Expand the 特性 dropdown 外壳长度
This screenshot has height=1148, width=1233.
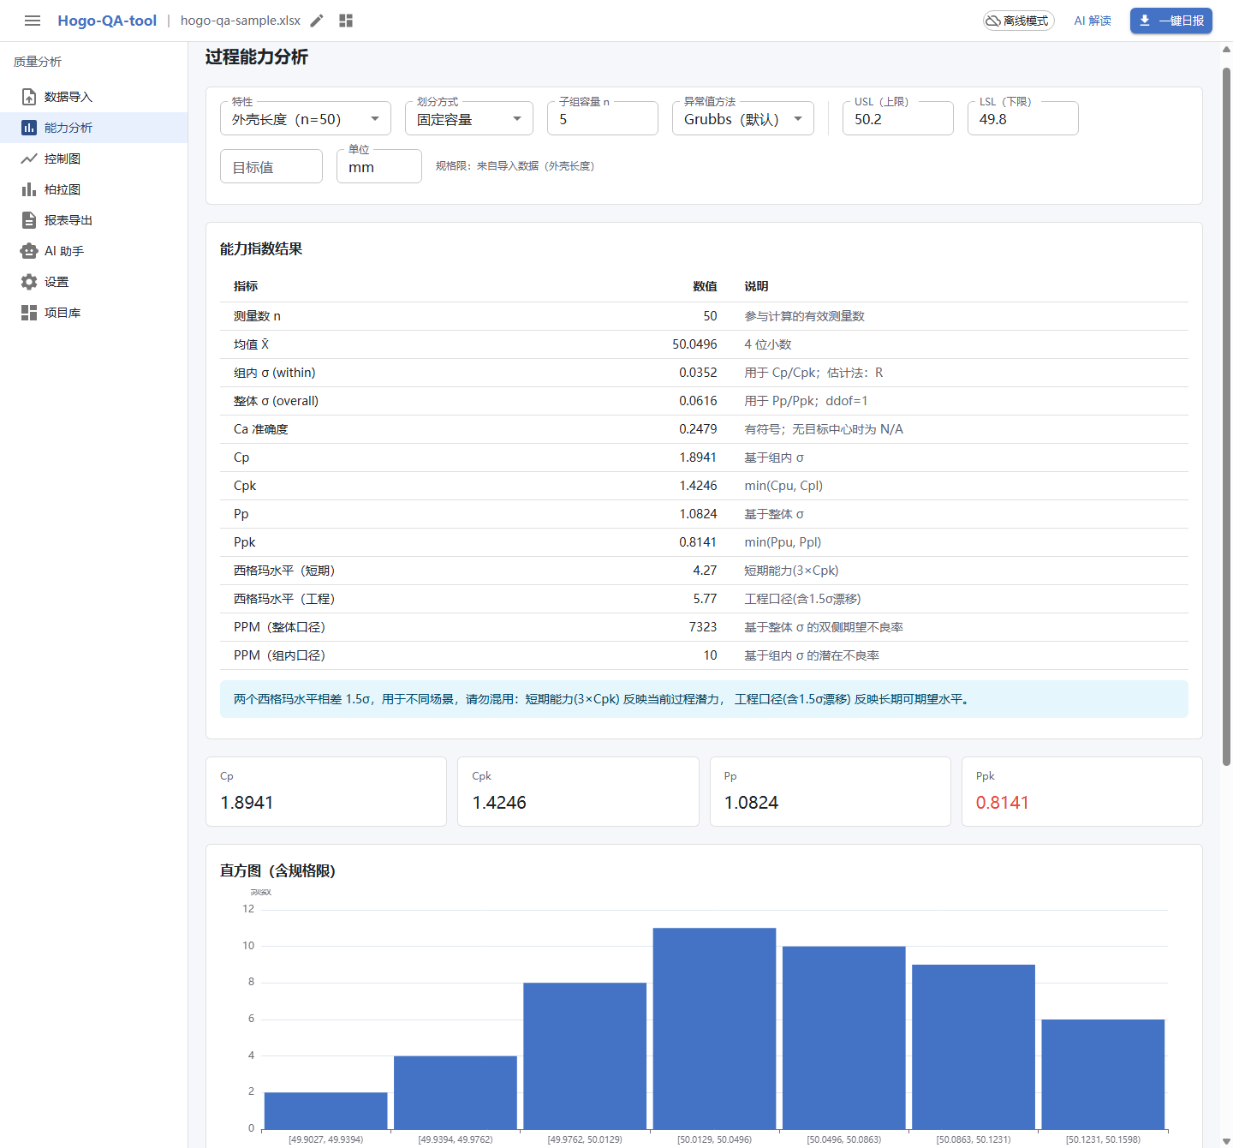(306, 118)
